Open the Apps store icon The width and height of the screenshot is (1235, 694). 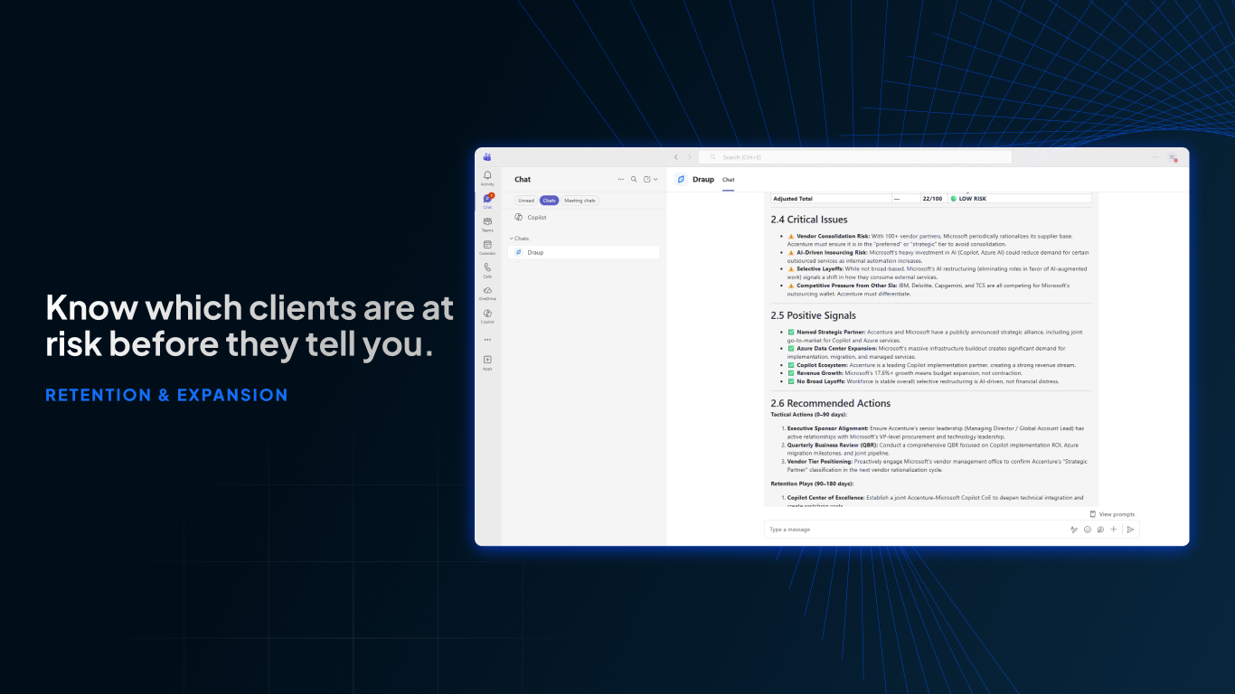point(487,361)
